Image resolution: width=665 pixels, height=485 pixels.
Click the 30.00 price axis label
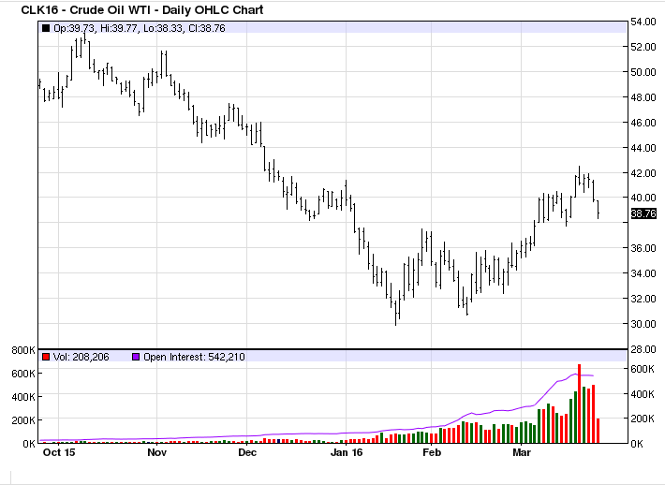coord(643,324)
